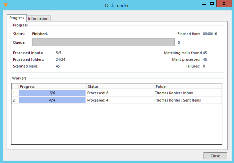The width and height of the screenshot is (234, 163).
Task: Click the orange app icon in title bar
Action: [x=6, y=5]
